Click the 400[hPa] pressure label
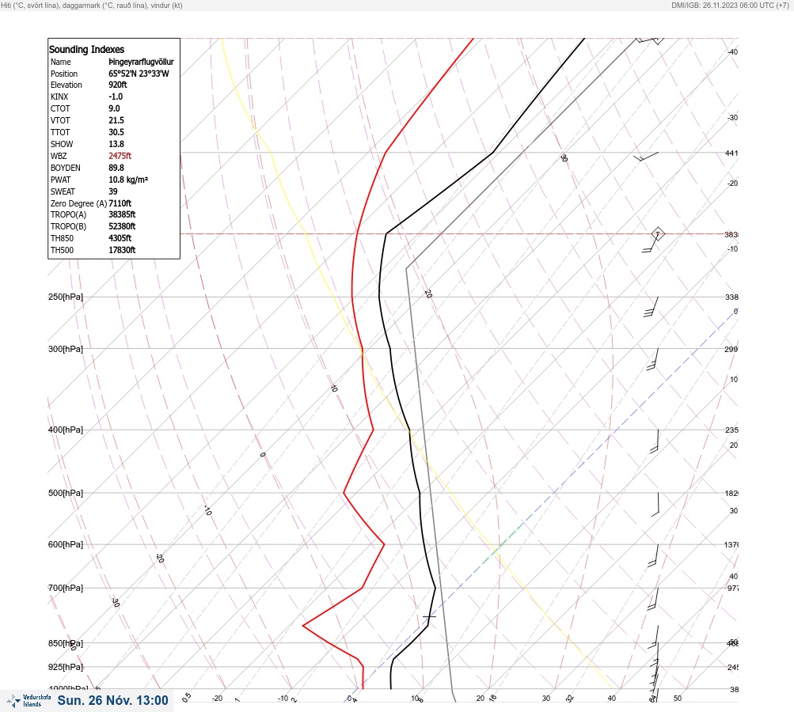Image resolution: width=794 pixels, height=712 pixels. [66, 430]
